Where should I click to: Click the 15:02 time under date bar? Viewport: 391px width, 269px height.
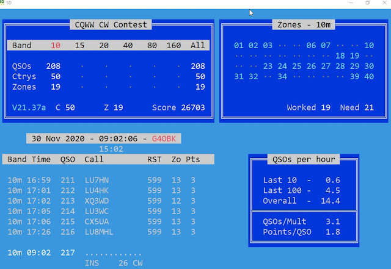click(x=111, y=149)
